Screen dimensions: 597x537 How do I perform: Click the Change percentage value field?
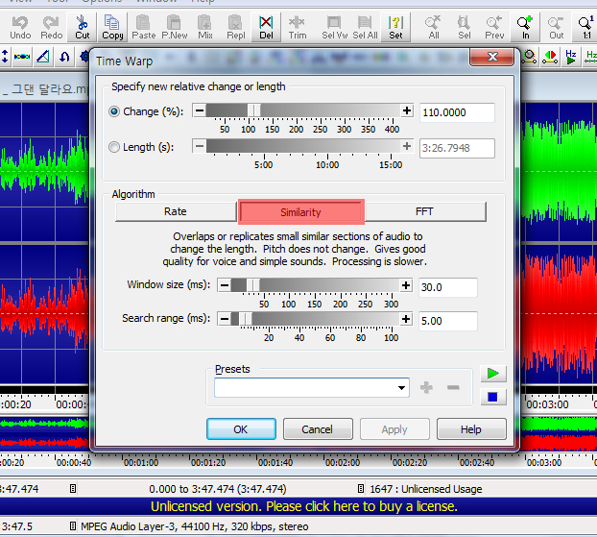point(456,112)
